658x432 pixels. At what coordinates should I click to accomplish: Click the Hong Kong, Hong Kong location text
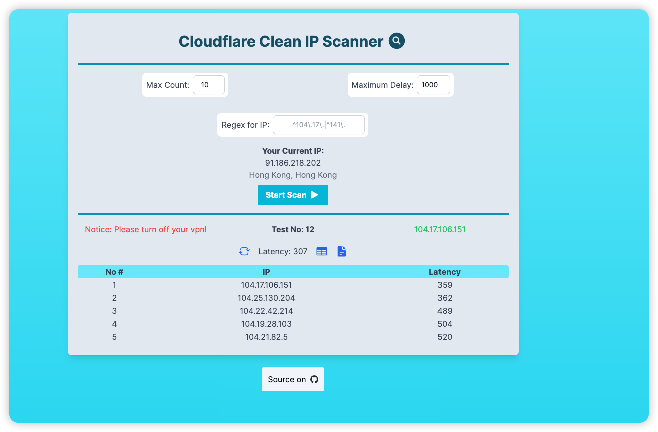pos(293,175)
